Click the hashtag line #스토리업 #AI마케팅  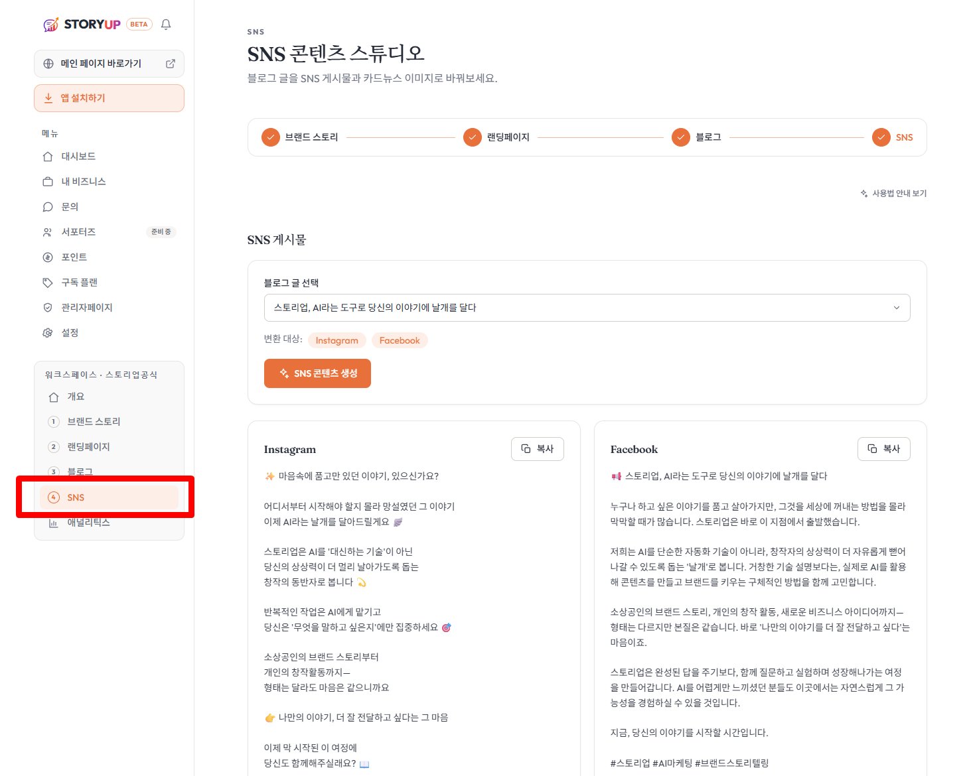(x=690, y=763)
